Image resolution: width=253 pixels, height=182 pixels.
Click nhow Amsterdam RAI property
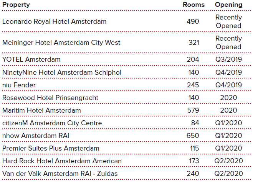point(36,136)
